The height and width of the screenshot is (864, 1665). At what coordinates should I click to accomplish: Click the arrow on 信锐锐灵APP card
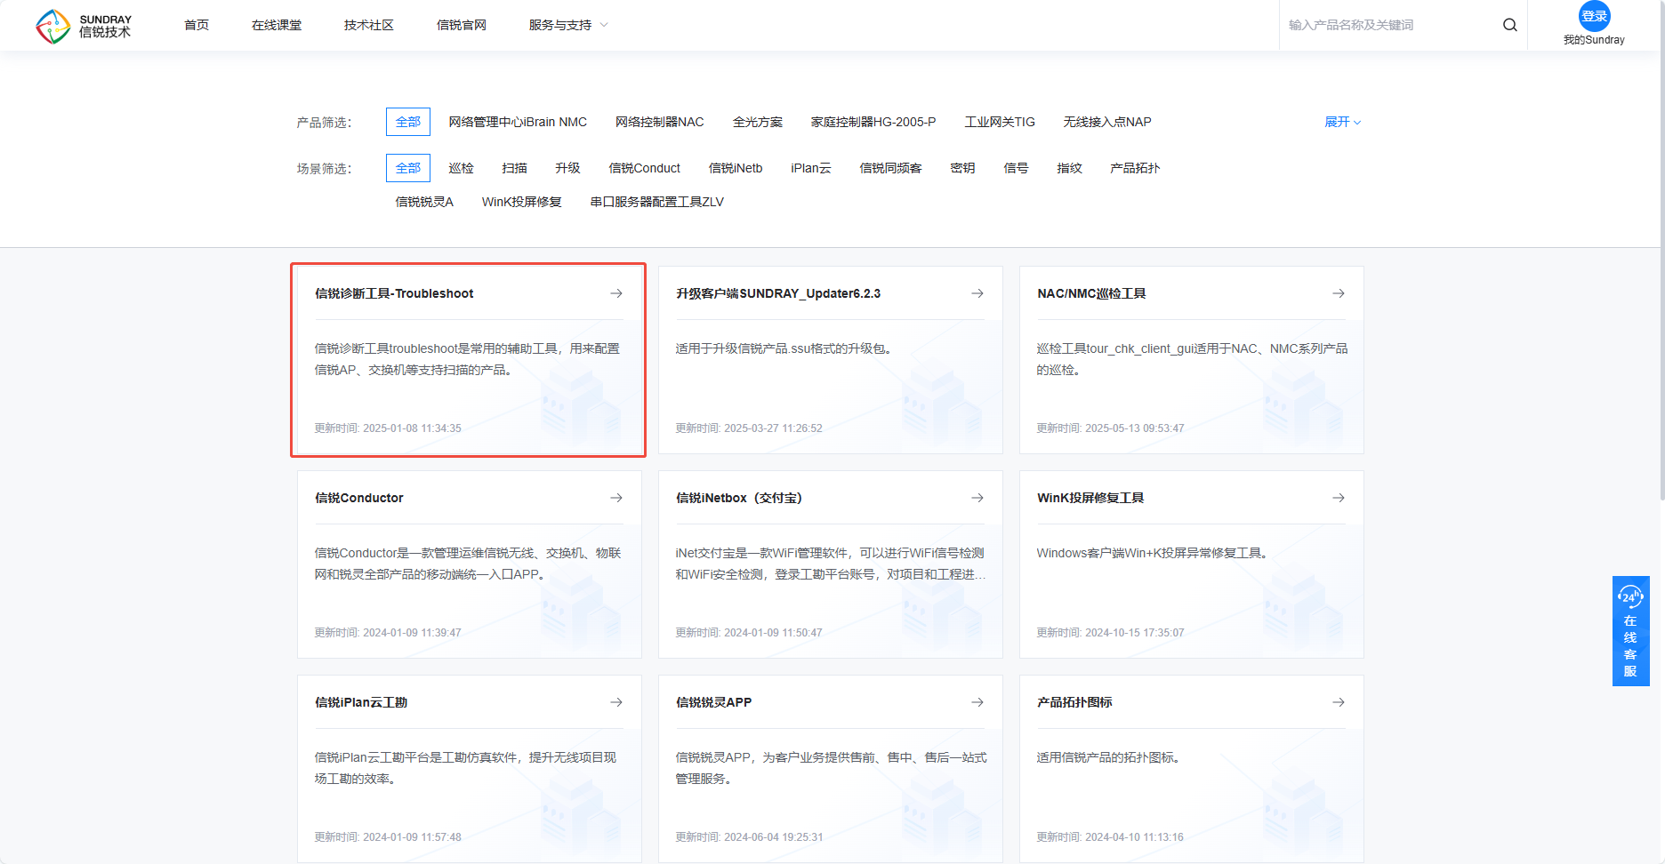point(977,702)
